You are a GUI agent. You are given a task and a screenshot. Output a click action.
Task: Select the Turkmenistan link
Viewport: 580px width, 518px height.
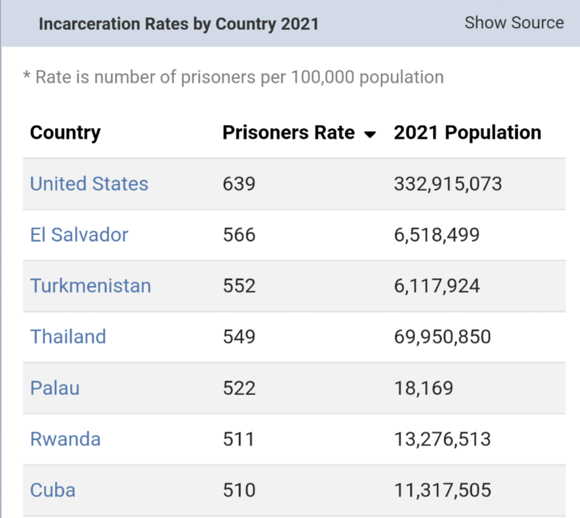90,286
